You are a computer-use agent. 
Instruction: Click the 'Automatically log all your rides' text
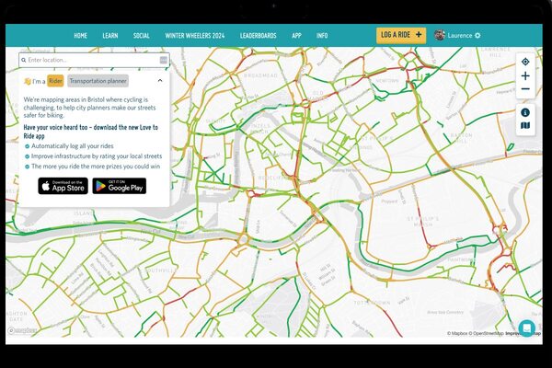point(73,146)
